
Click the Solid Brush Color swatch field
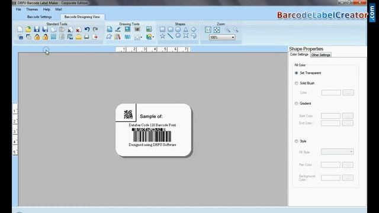click(331, 92)
